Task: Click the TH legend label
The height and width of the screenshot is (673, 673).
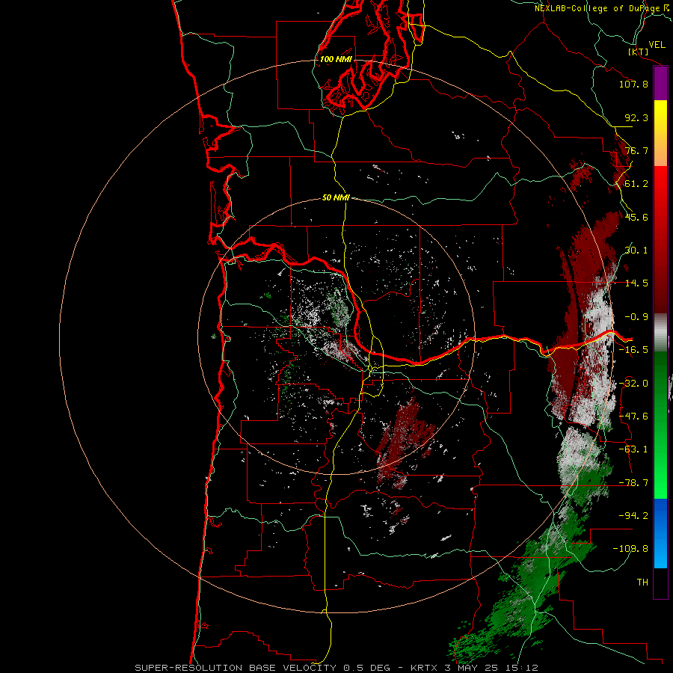Action: [642, 583]
